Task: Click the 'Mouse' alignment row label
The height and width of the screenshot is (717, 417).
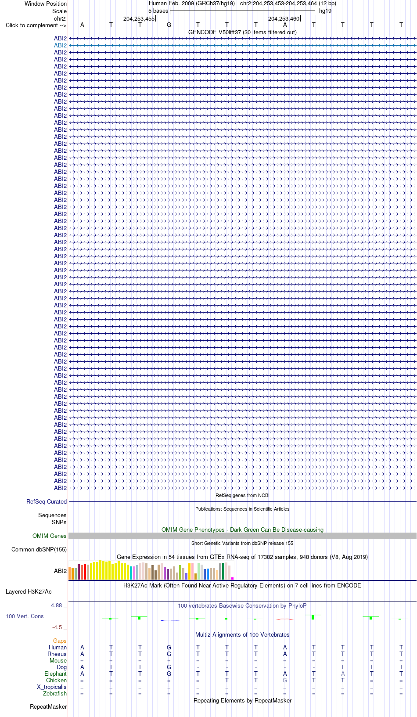Action: (58, 660)
